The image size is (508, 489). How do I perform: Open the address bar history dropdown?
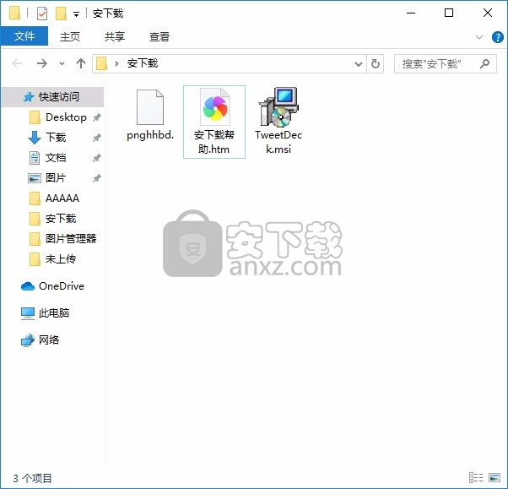coord(359,64)
